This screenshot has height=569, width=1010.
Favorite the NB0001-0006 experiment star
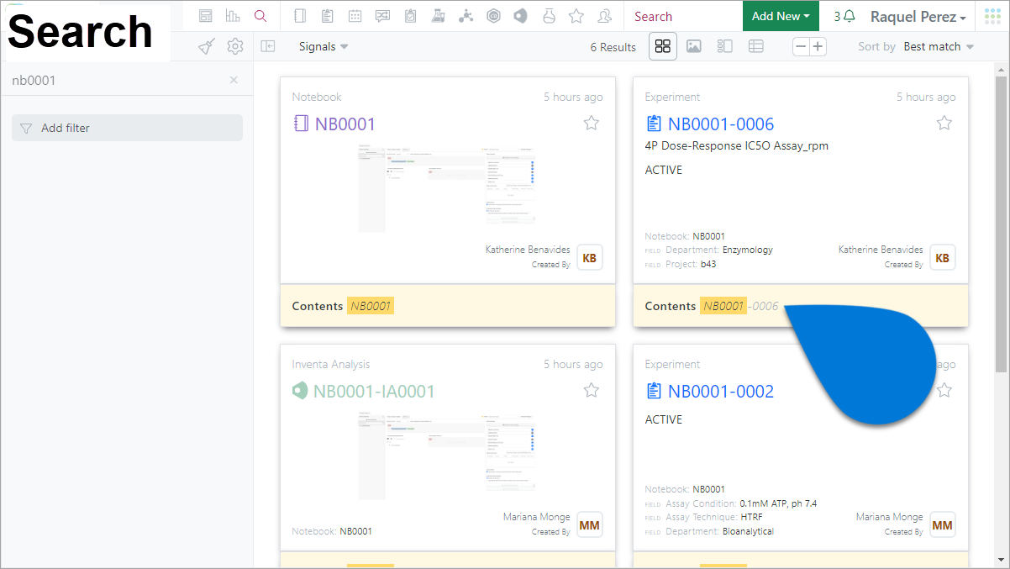click(944, 124)
